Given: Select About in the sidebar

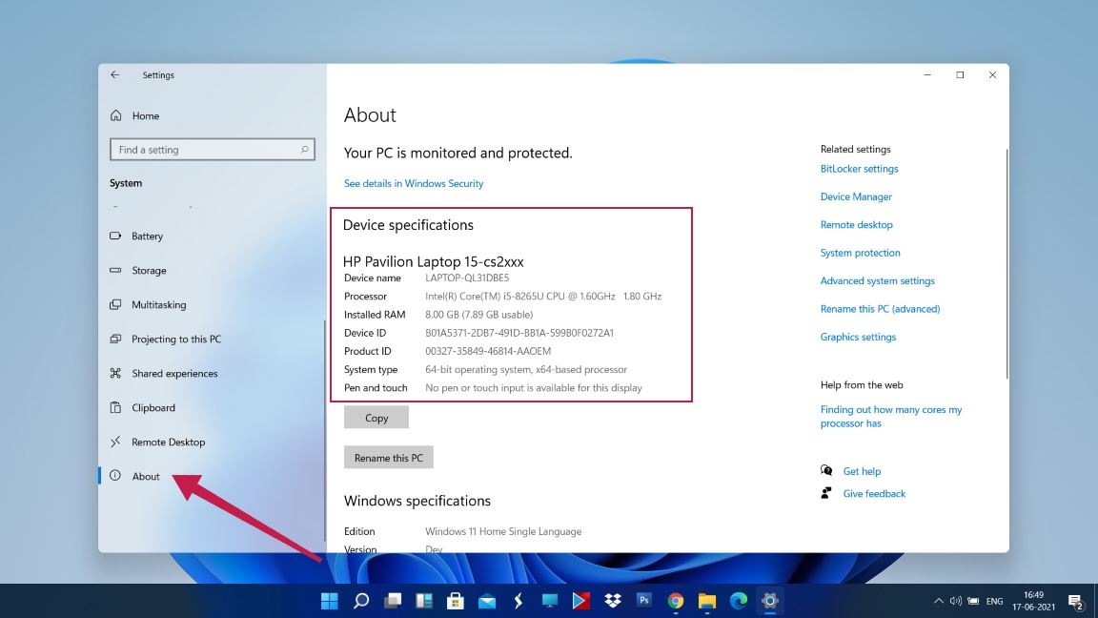Looking at the screenshot, I should click(x=146, y=477).
